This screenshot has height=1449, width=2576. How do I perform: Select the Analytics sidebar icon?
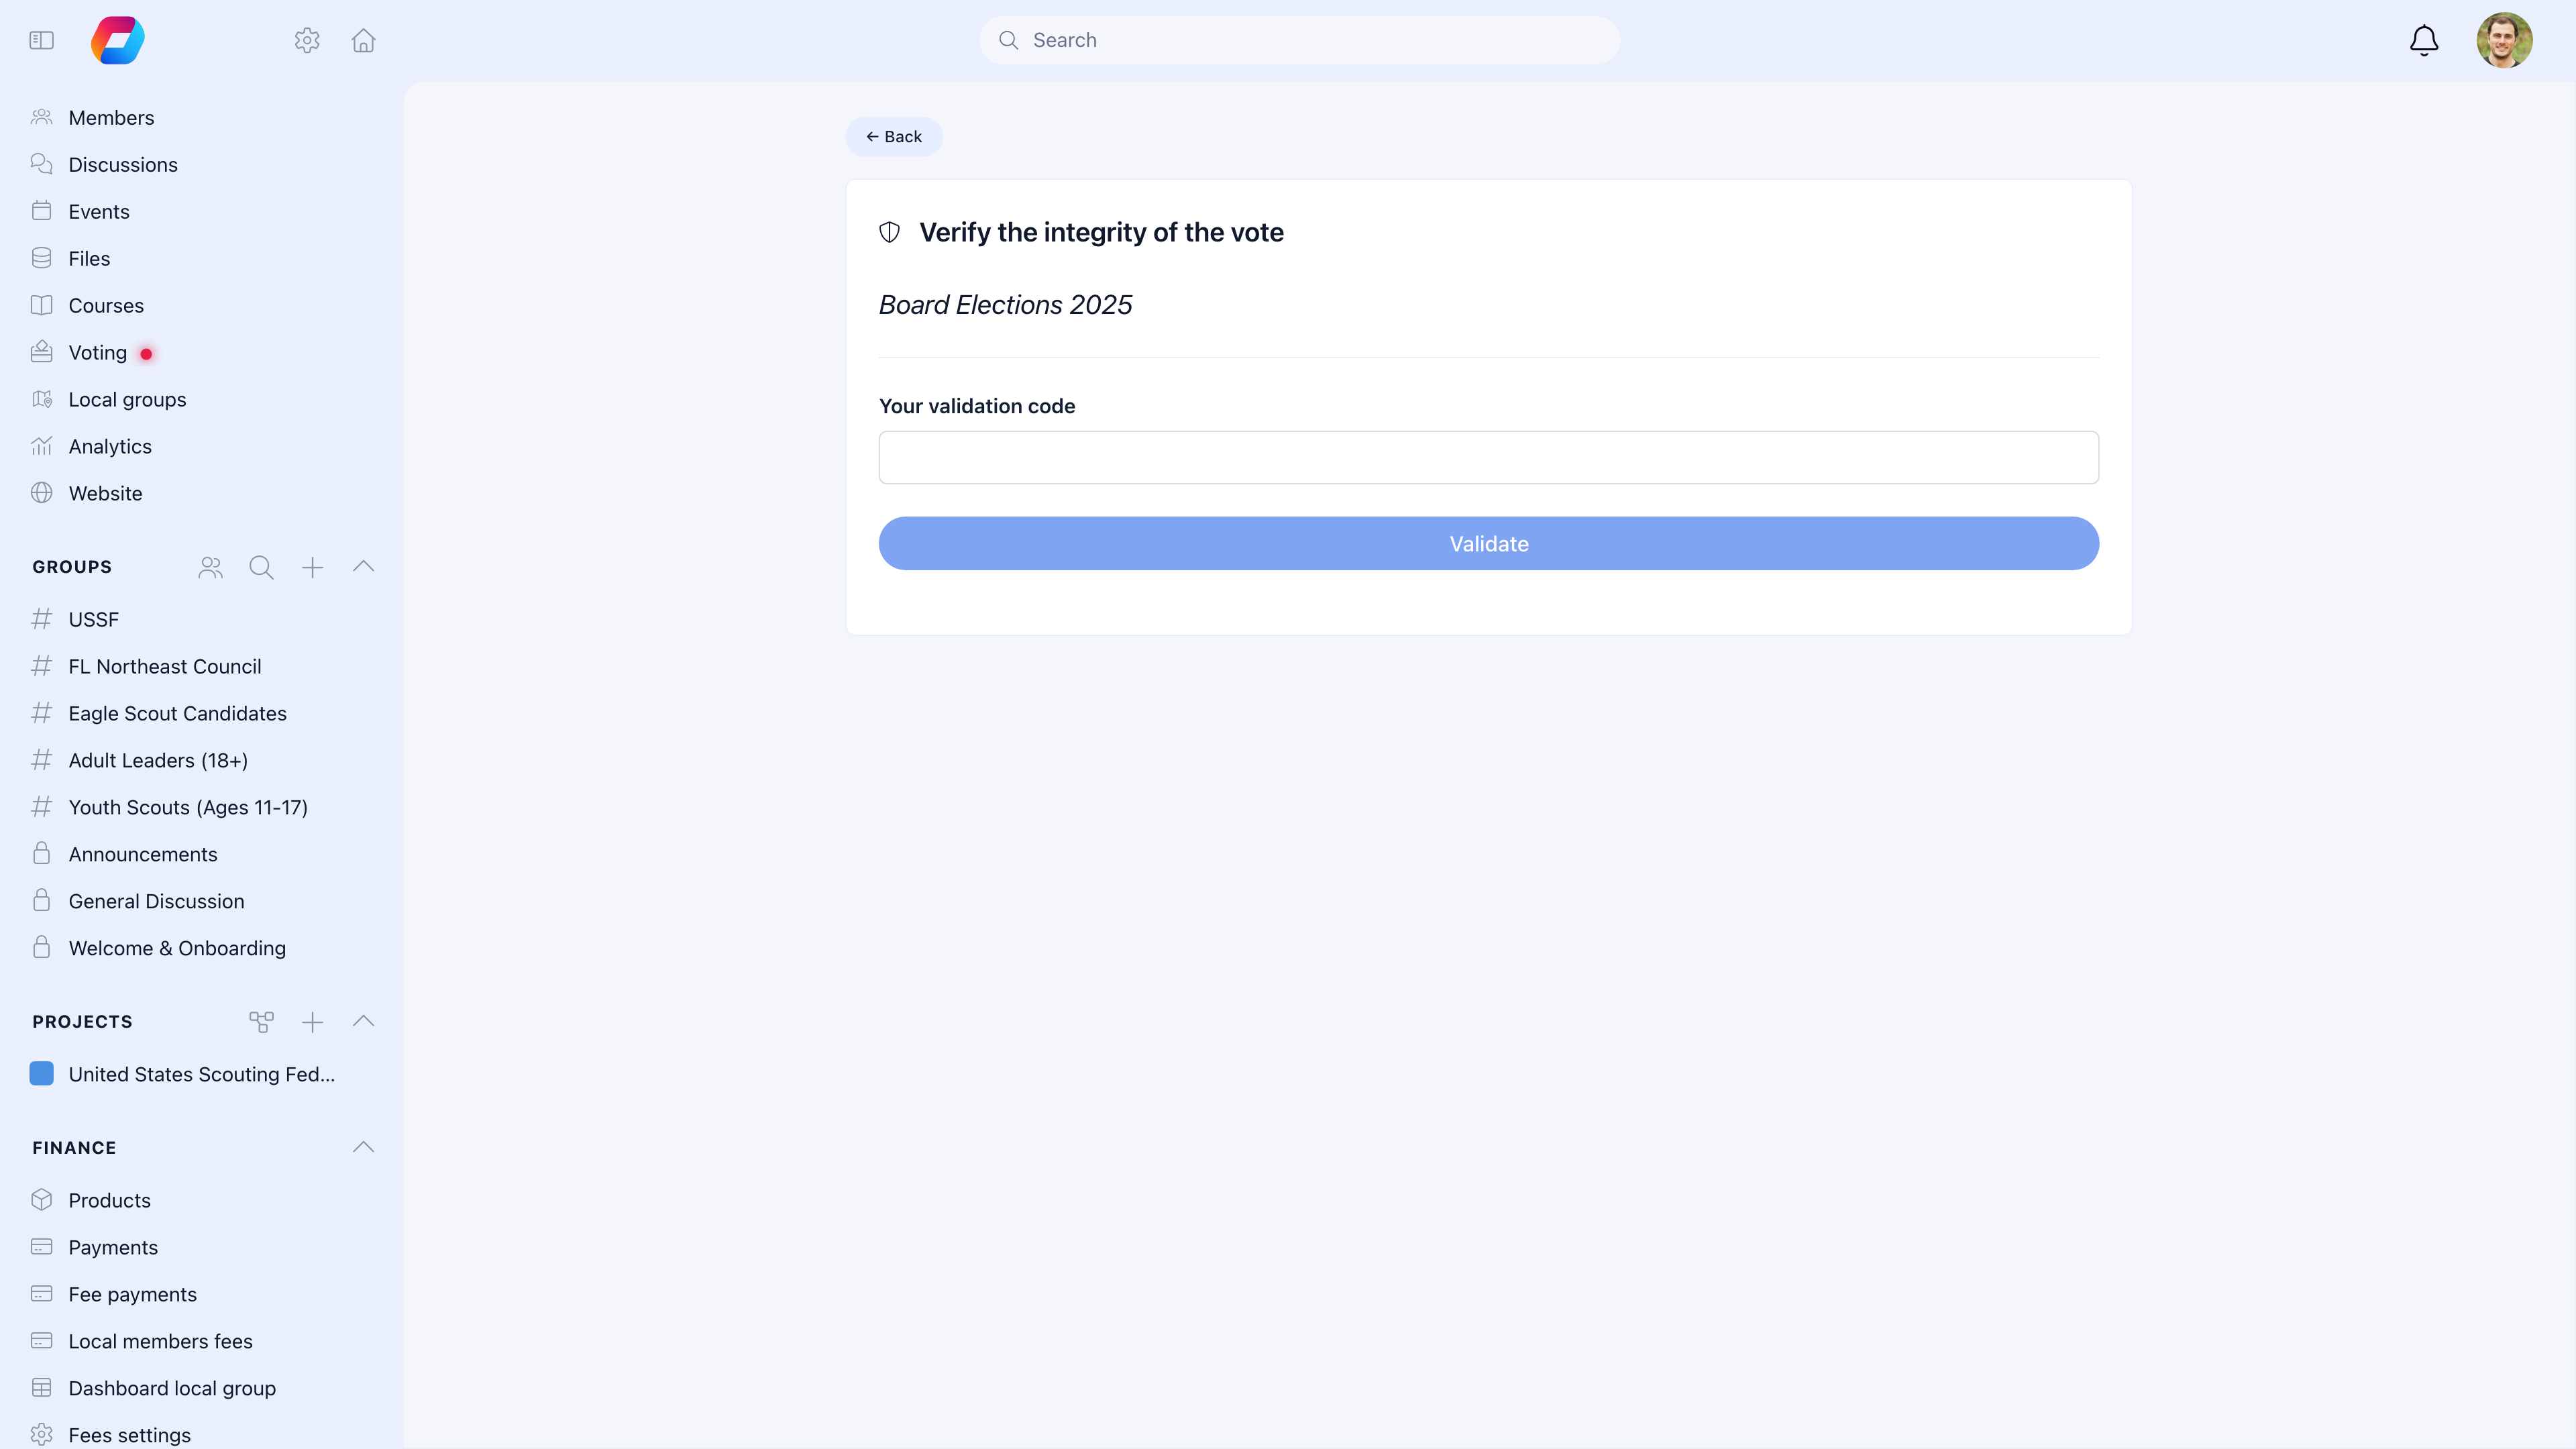[41, 445]
